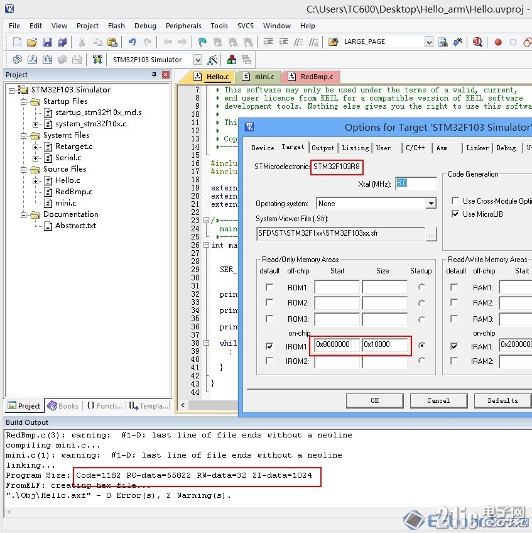
Task: Uncheck the Use MicroLIB checkbox
Action: 455,214
